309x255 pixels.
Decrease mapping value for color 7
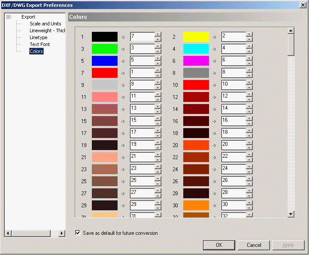158,75
